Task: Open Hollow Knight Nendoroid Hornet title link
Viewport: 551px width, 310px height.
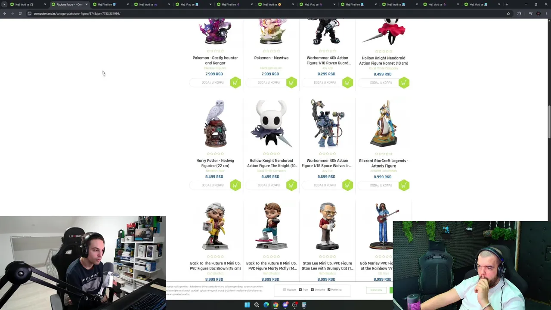Action: pyautogui.click(x=384, y=61)
